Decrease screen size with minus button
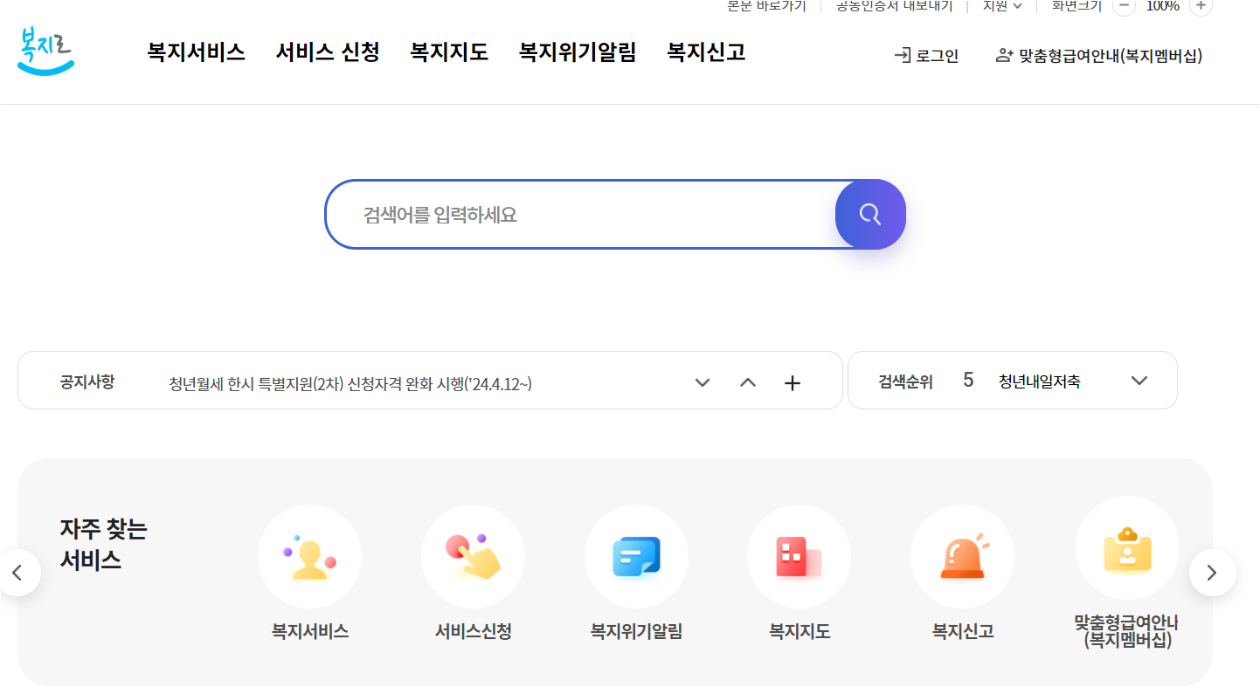1260x694 pixels. pyautogui.click(x=1124, y=5)
